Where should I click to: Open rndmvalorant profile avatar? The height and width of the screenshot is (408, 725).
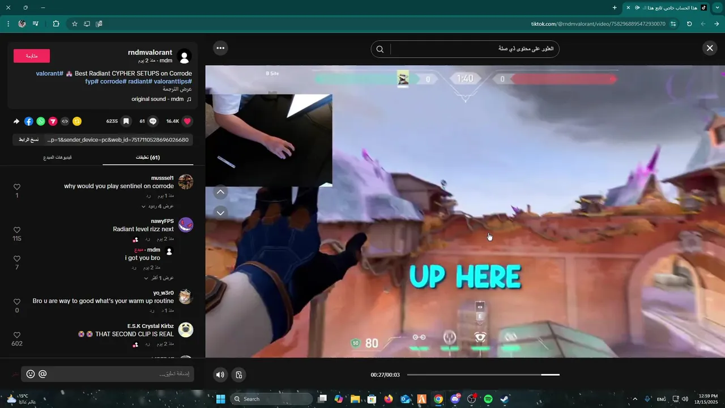[x=184, y=56]
